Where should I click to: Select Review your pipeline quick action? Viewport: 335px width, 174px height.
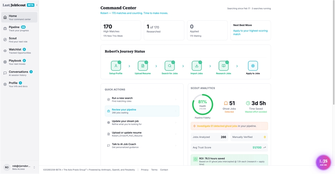(x=142, y=111)
